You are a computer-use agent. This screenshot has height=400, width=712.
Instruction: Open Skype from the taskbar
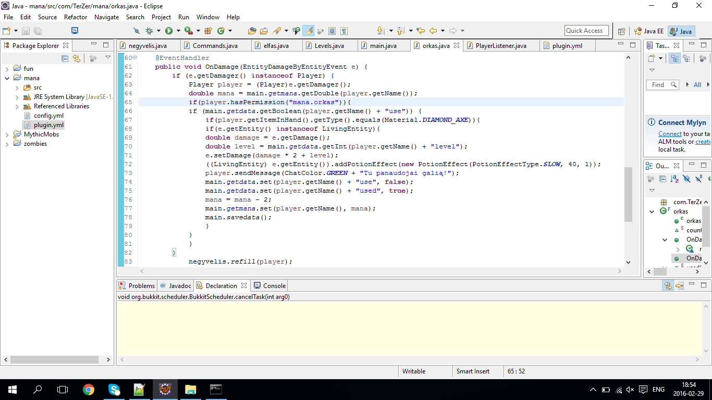point(114,389)
